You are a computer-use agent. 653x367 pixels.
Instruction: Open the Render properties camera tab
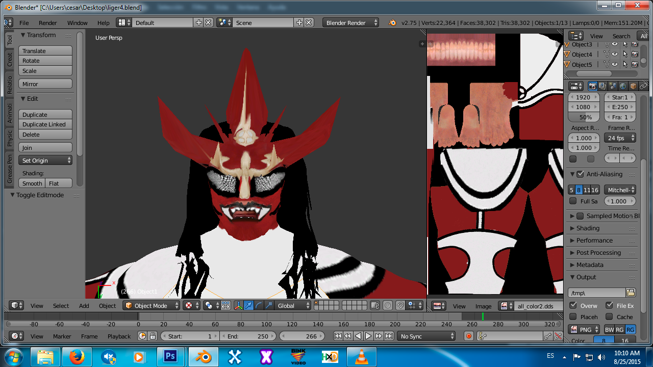[593, 86]
